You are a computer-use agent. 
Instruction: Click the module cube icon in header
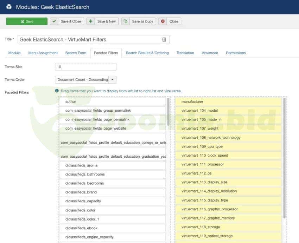coord(9,7)
